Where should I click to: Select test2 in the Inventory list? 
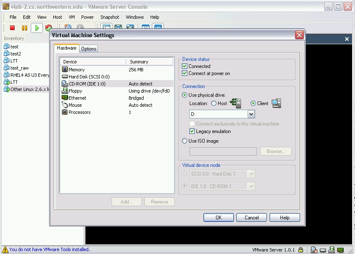coord(16,54)
